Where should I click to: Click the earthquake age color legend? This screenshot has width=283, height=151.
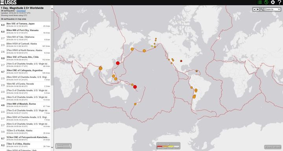pyautogui.click(x=168, y=146)
